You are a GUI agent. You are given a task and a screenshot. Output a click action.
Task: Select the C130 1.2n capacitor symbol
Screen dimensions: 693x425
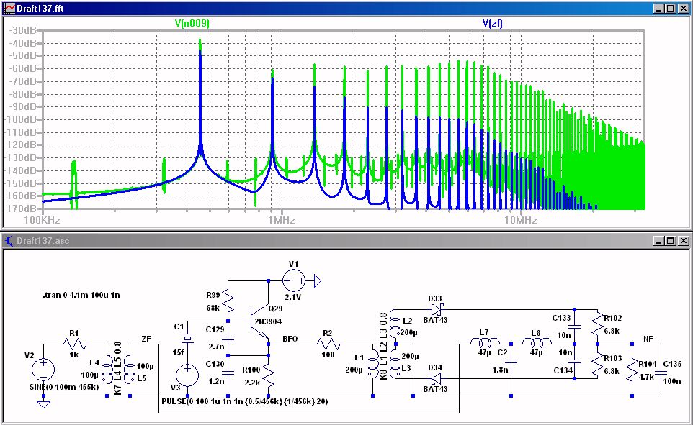pyautogui.click(x=228, y=373)
